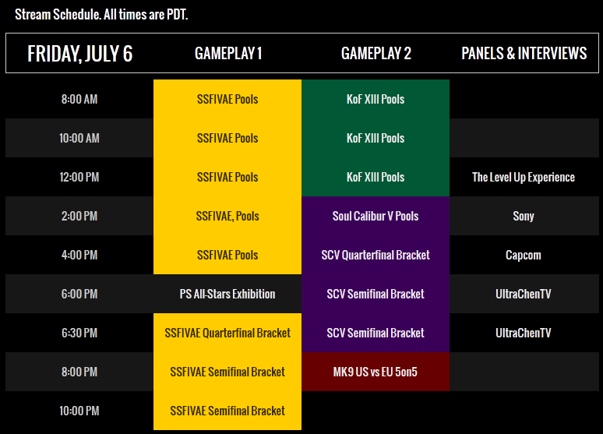603x434 pixels.
Task: Select SSFIVAE Semifinal Bracket at 10:00 PM
Action: [x=227, y=411]
